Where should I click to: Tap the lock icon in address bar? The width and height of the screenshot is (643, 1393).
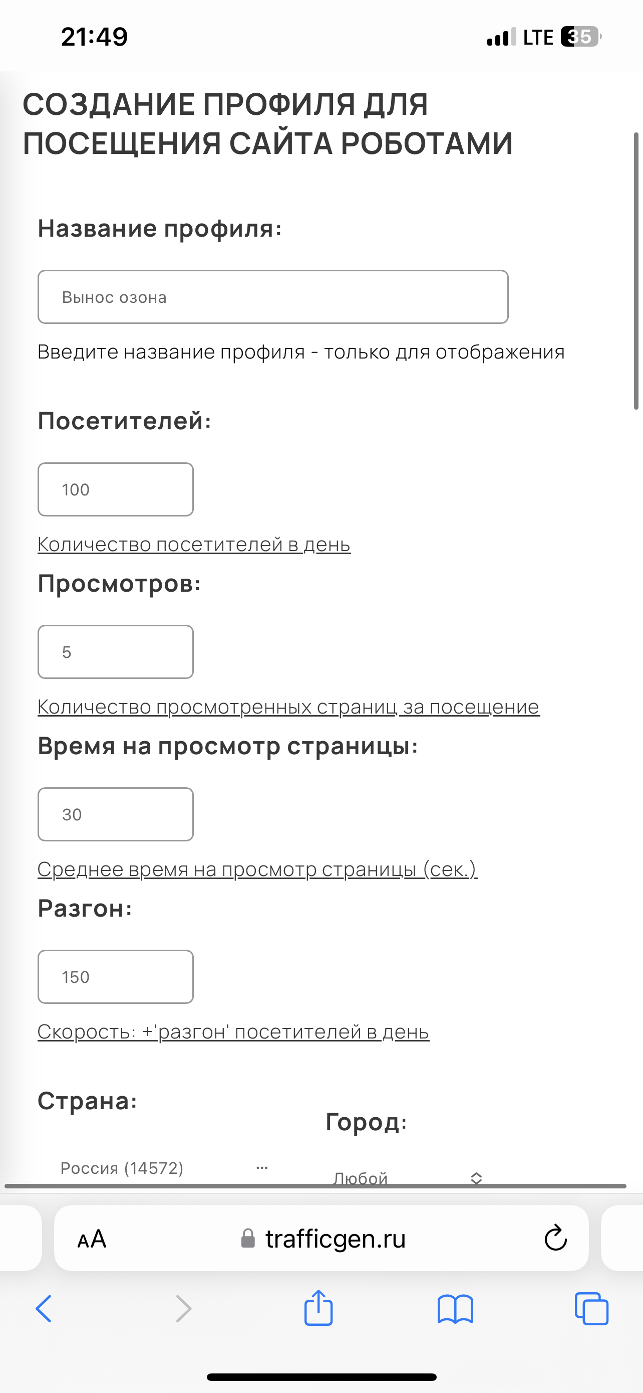248,1239
